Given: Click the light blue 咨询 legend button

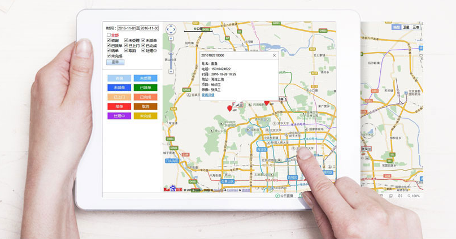Looking at the screenshot, I should point(119,78).
